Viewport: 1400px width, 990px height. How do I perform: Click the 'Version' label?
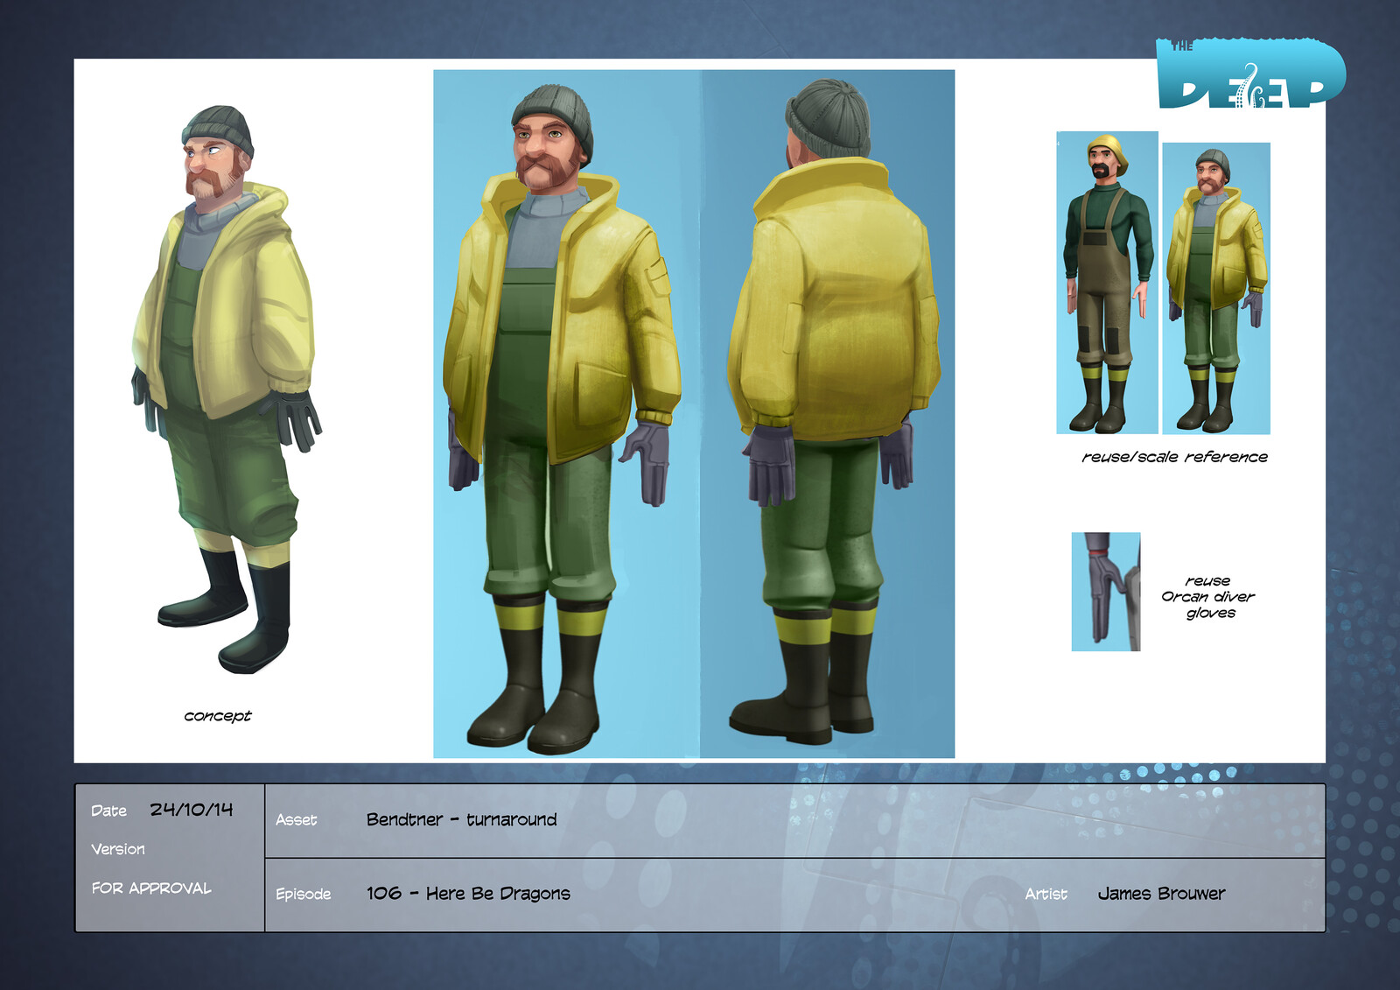(x=118, y=849)
